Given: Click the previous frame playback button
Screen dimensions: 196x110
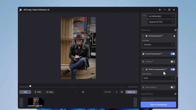Looking at the screenshot, I should [x=76, y=92].
